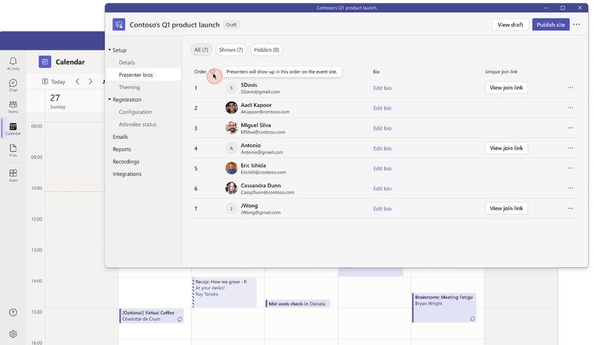
Task: Click Edit bio for Aadi Kapoor
Action: 382,108
